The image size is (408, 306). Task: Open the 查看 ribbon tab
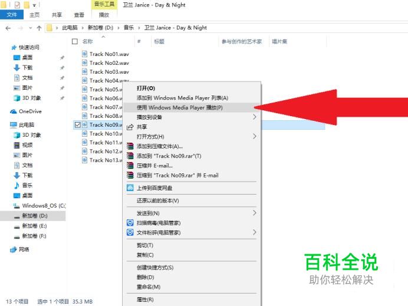pos(79,15)
